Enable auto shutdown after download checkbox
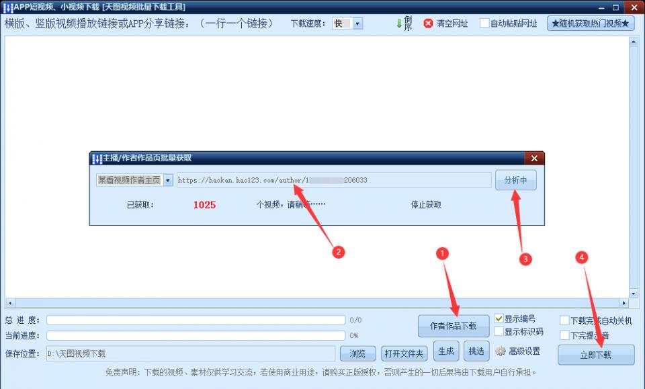 (564, 320)
